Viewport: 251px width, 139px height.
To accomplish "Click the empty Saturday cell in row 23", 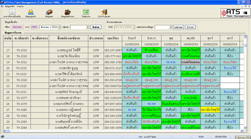I will (x=230, y=86).
